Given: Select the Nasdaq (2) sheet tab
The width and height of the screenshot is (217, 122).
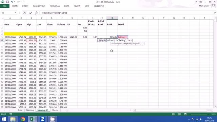Looking at the screenshot, I should (43, 110).
